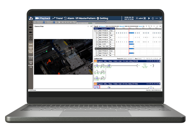This screenshot has height=130, width=191.
Task: Open the notification bell icon
Action: tap(153, 18)
